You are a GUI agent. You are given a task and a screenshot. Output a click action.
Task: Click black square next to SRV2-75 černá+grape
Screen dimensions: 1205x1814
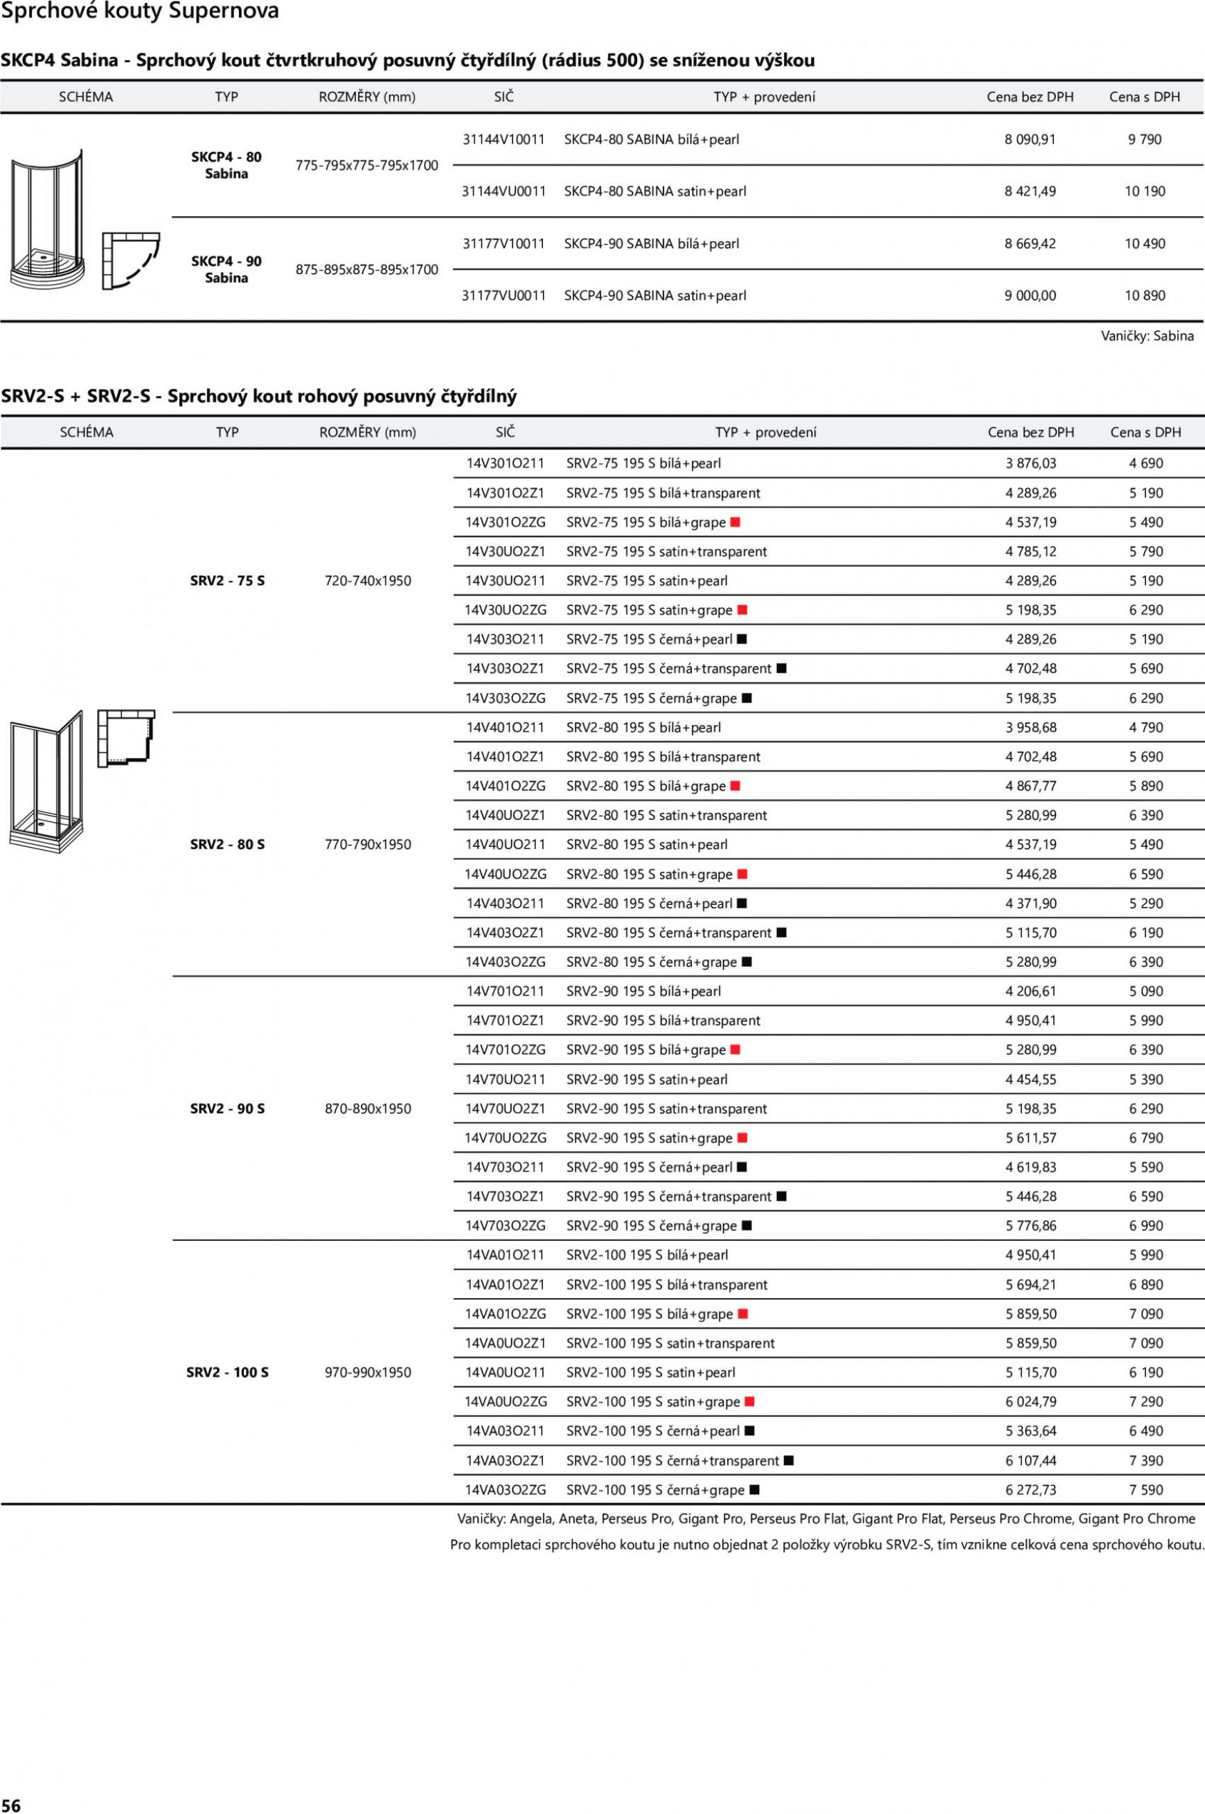coord(747,699)
